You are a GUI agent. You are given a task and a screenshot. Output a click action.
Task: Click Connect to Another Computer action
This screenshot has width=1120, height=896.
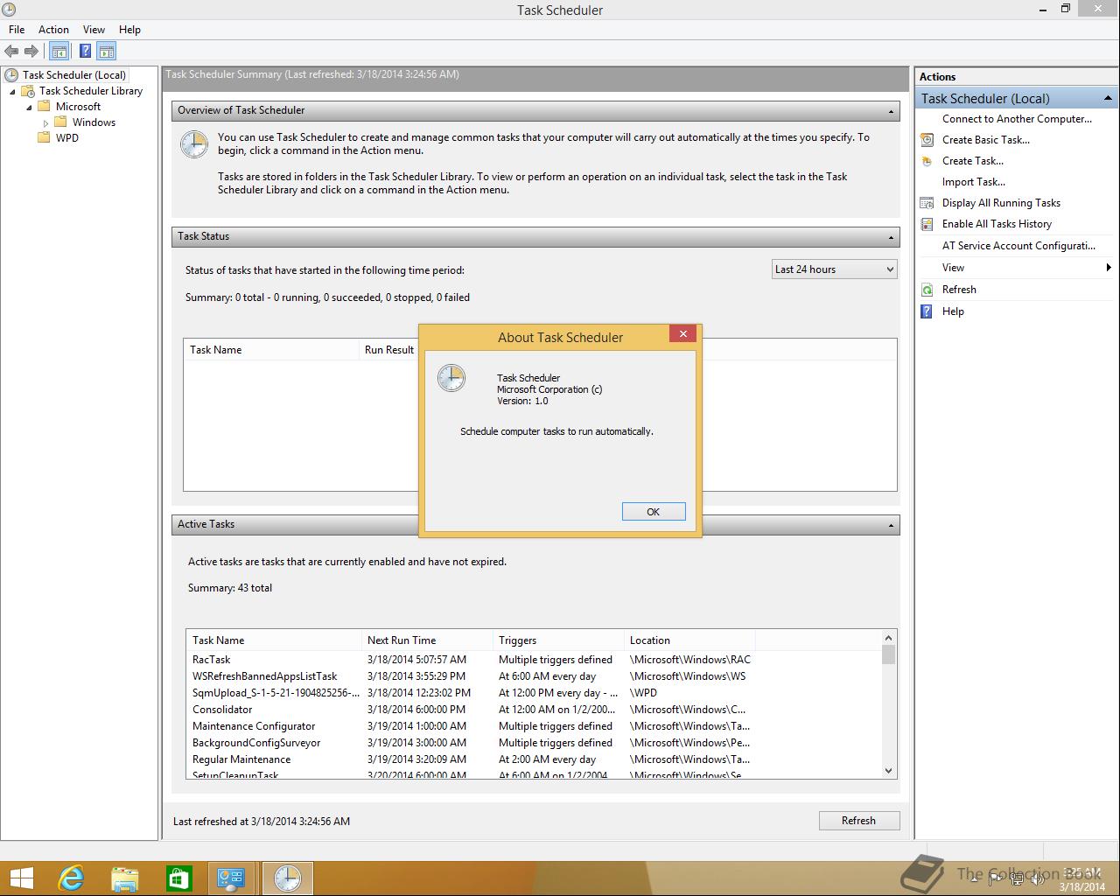[1017, 119]
